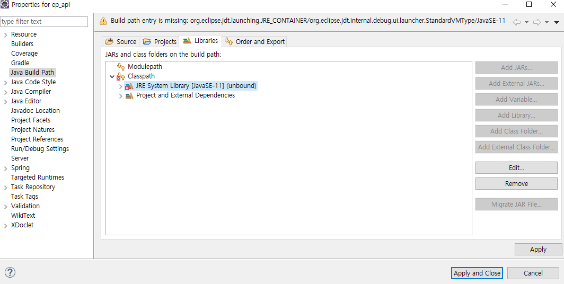564x284 pixels.
Task: Expand Project and External Dependencies node
Action: click(x=120, y=96)
